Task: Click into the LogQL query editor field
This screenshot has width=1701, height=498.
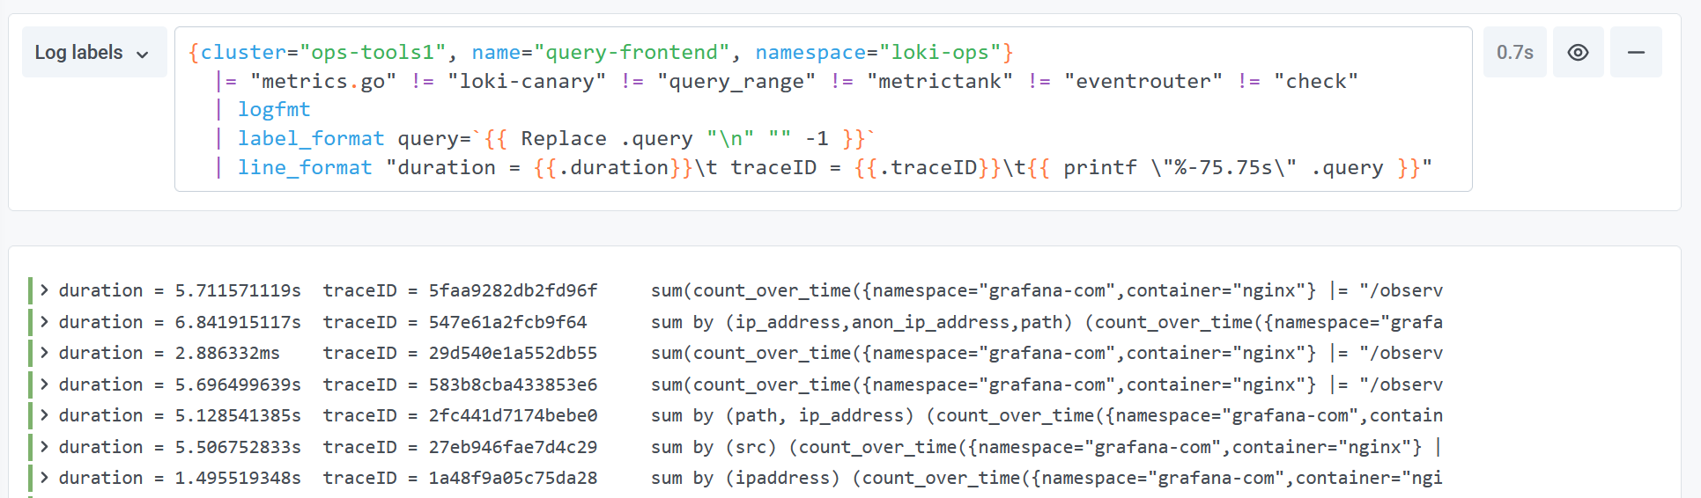Action: [823, 109]
